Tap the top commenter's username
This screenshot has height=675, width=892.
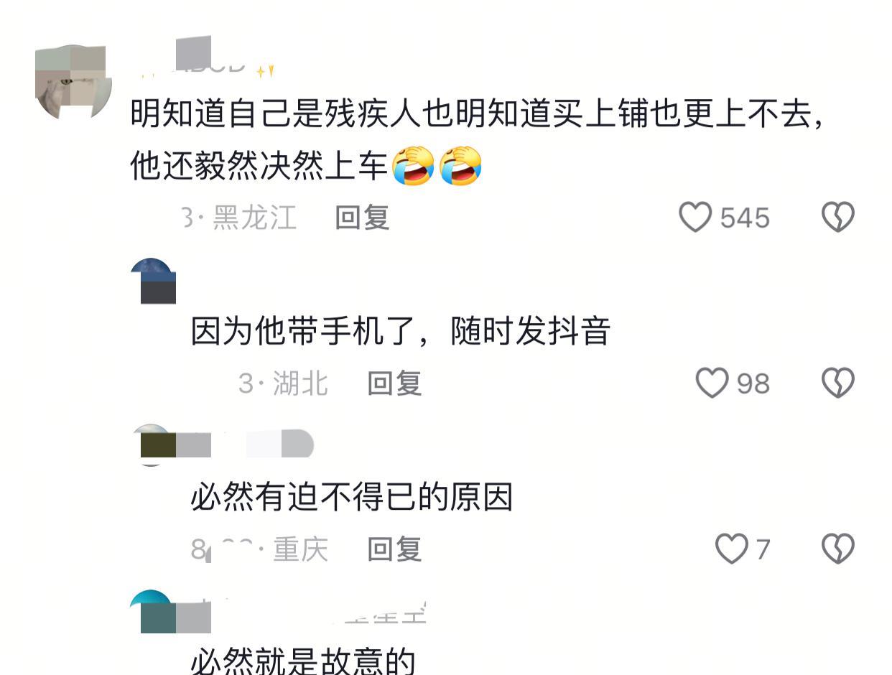pos(207,63)
